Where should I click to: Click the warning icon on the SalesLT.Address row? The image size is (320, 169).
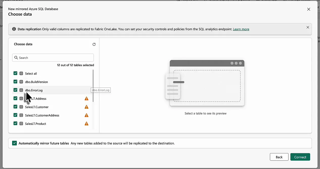pyautogui.click(x=86, y=99)
